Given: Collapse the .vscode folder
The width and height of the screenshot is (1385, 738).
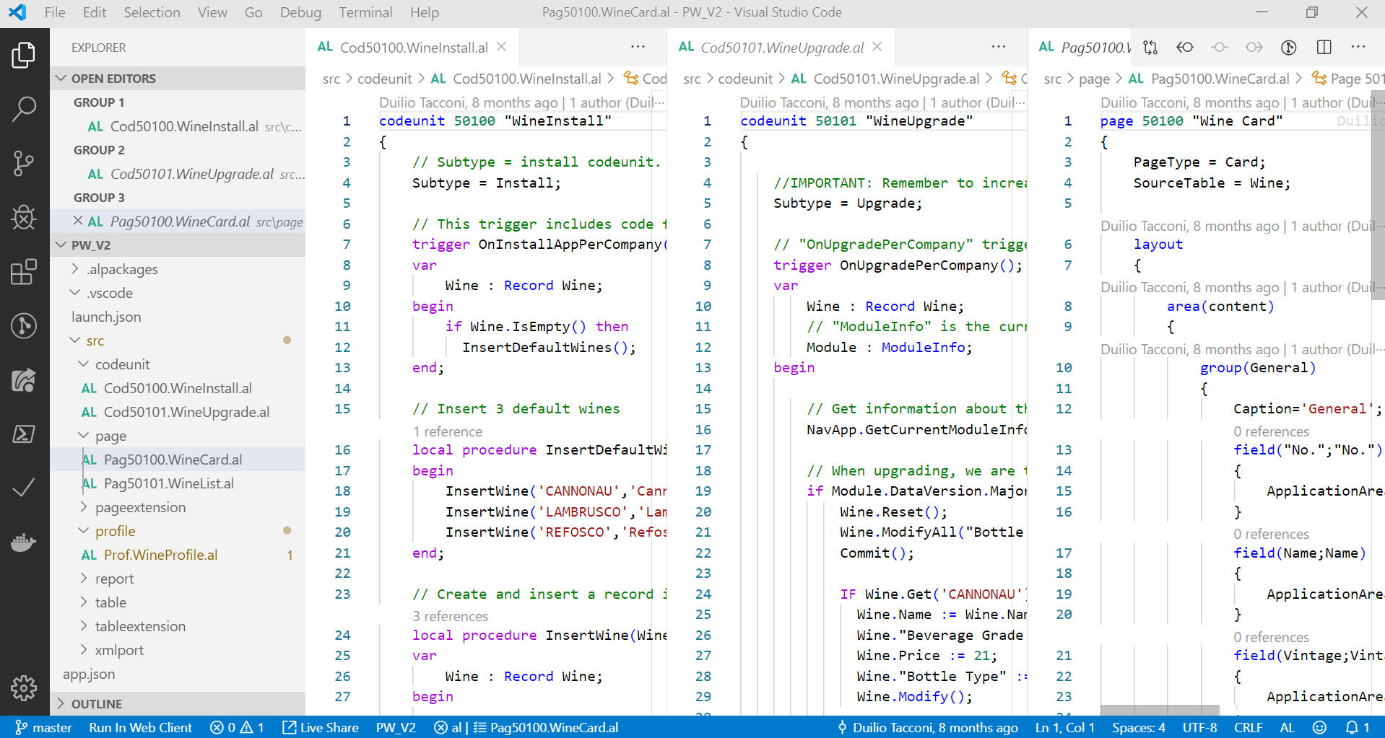Looking at the screenshot, I should [178, 293].
